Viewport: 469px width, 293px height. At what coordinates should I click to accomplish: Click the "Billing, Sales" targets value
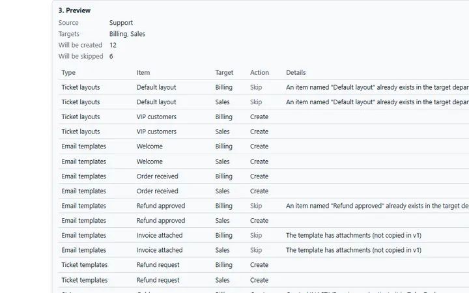coord(127,34)
